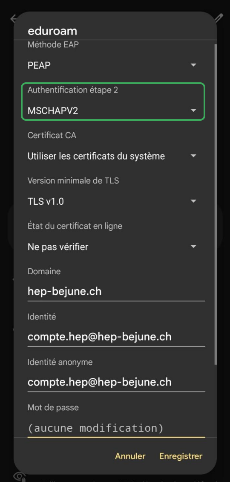
Task: Tap the Enregistrer button
Action: pyautogui.click(x=181, y=456)
